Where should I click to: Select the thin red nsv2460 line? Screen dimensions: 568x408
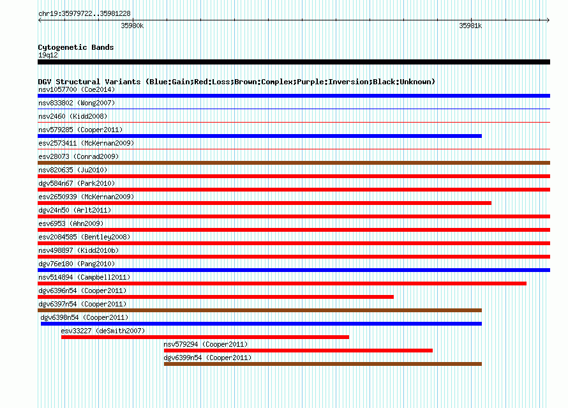pos(294,123)
